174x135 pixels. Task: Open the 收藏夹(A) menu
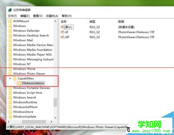coord(52,16)
